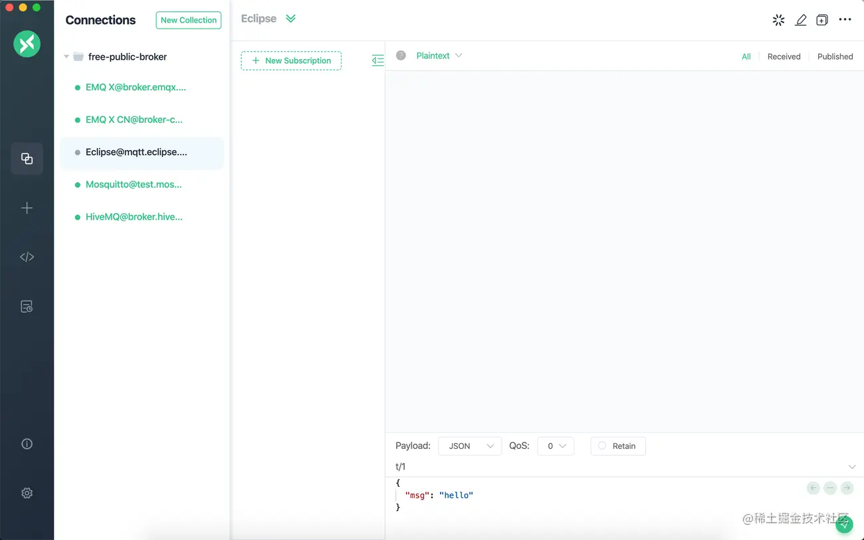
Task: Click the New Subscription button
Action: (291, 60)
